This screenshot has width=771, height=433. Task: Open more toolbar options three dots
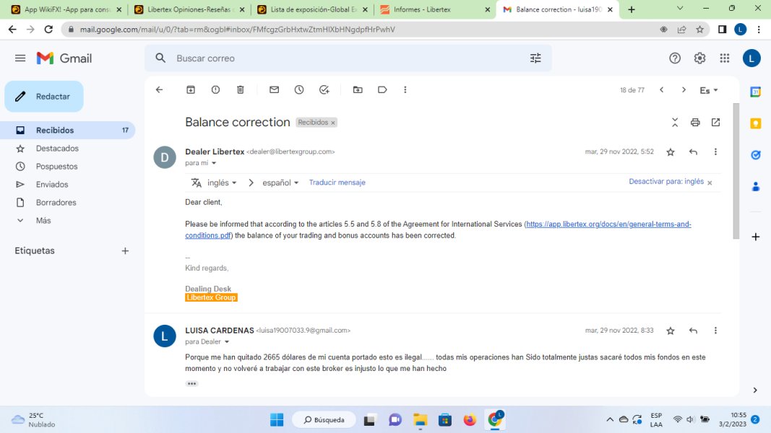405,89
